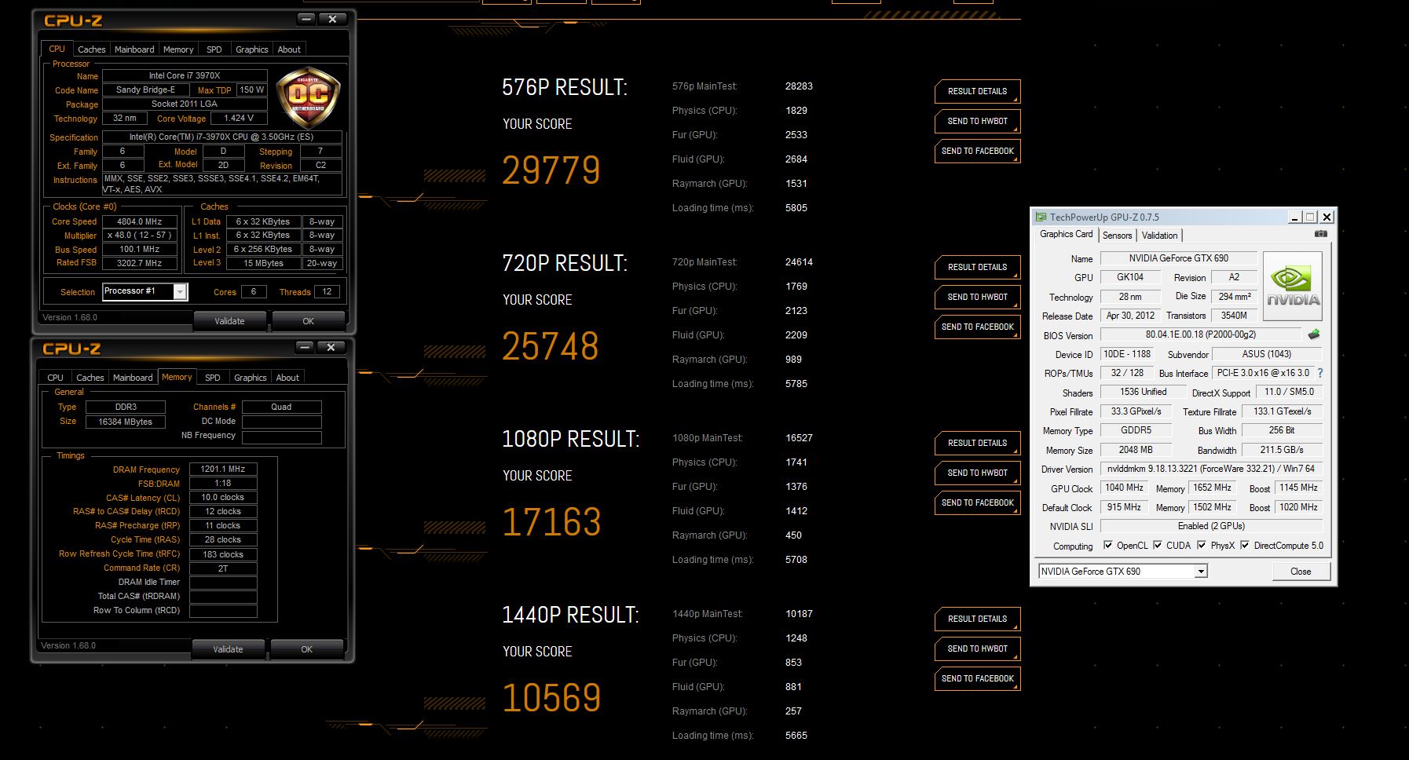The image size is (1409, 760).
Task: Click Validate in top CPU-Z window
Action: 229,321
